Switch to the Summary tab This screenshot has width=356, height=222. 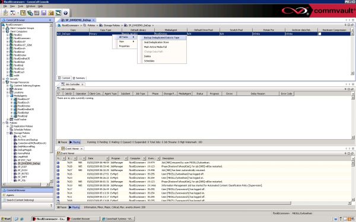[x=79, y=78]
